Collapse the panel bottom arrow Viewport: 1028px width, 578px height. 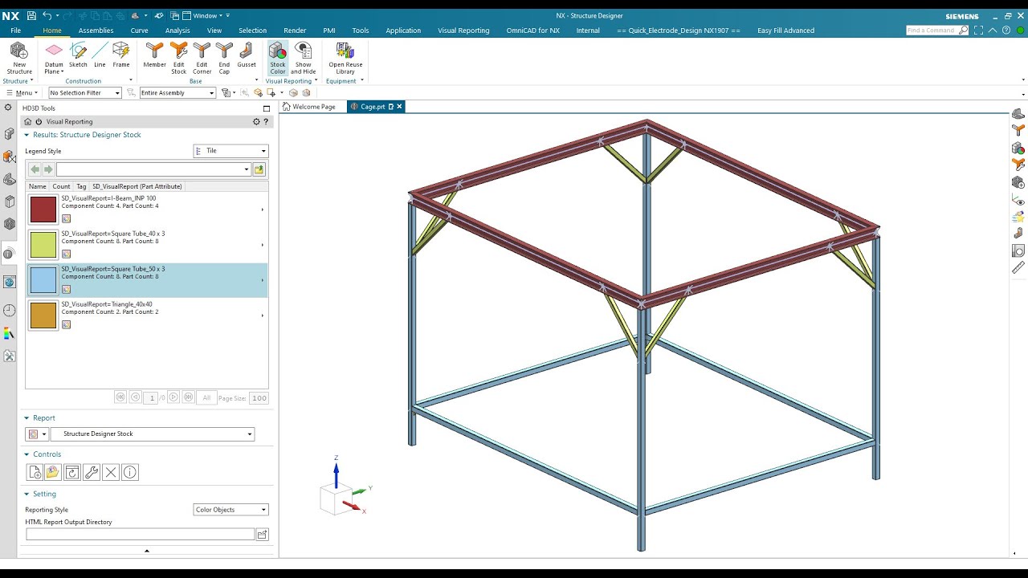[146, 551]
